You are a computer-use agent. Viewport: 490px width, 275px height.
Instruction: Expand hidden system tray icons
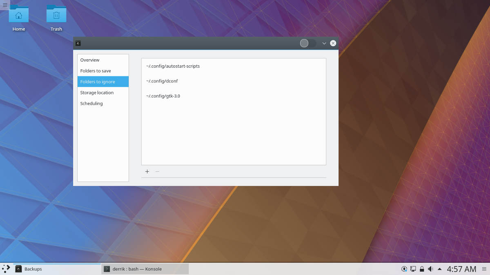[439, 269]
